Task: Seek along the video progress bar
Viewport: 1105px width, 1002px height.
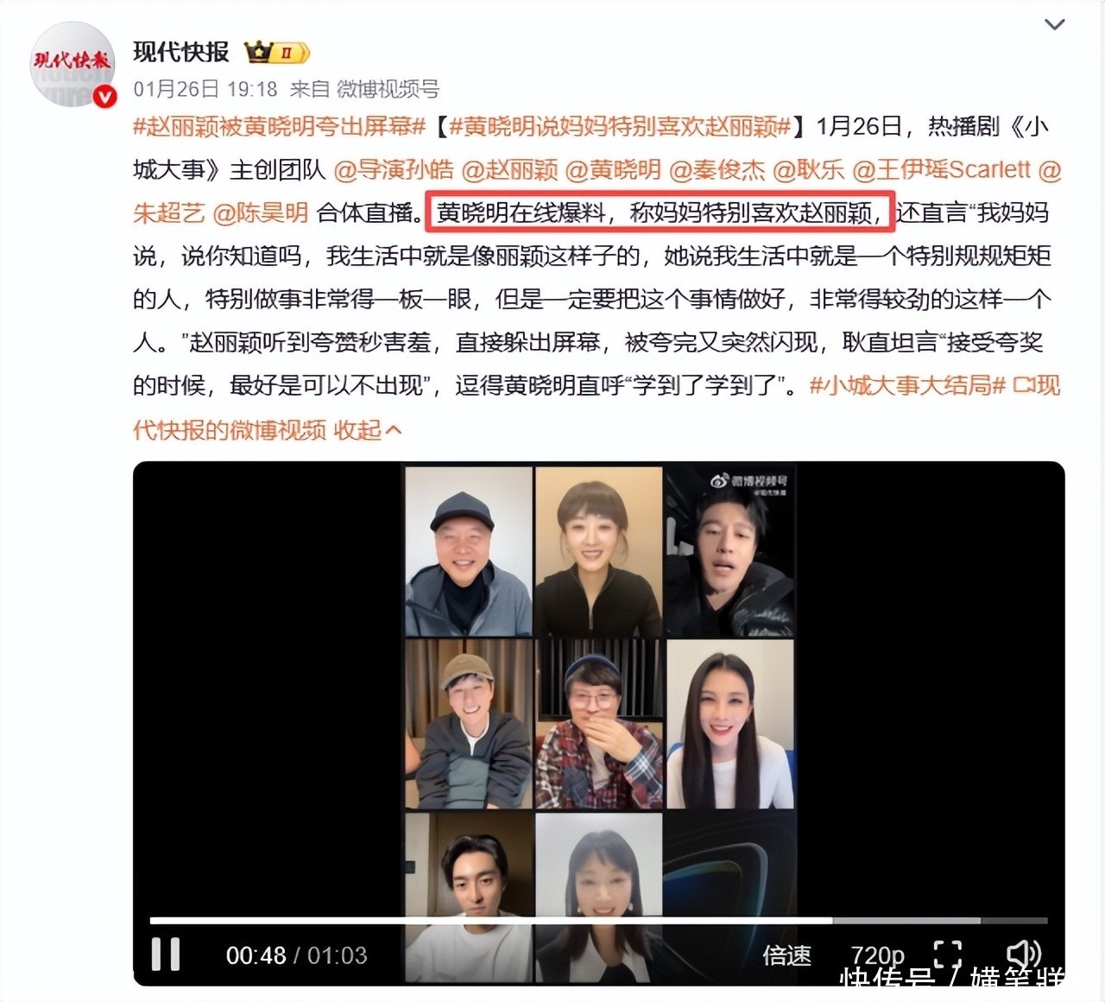Action: 598,921
